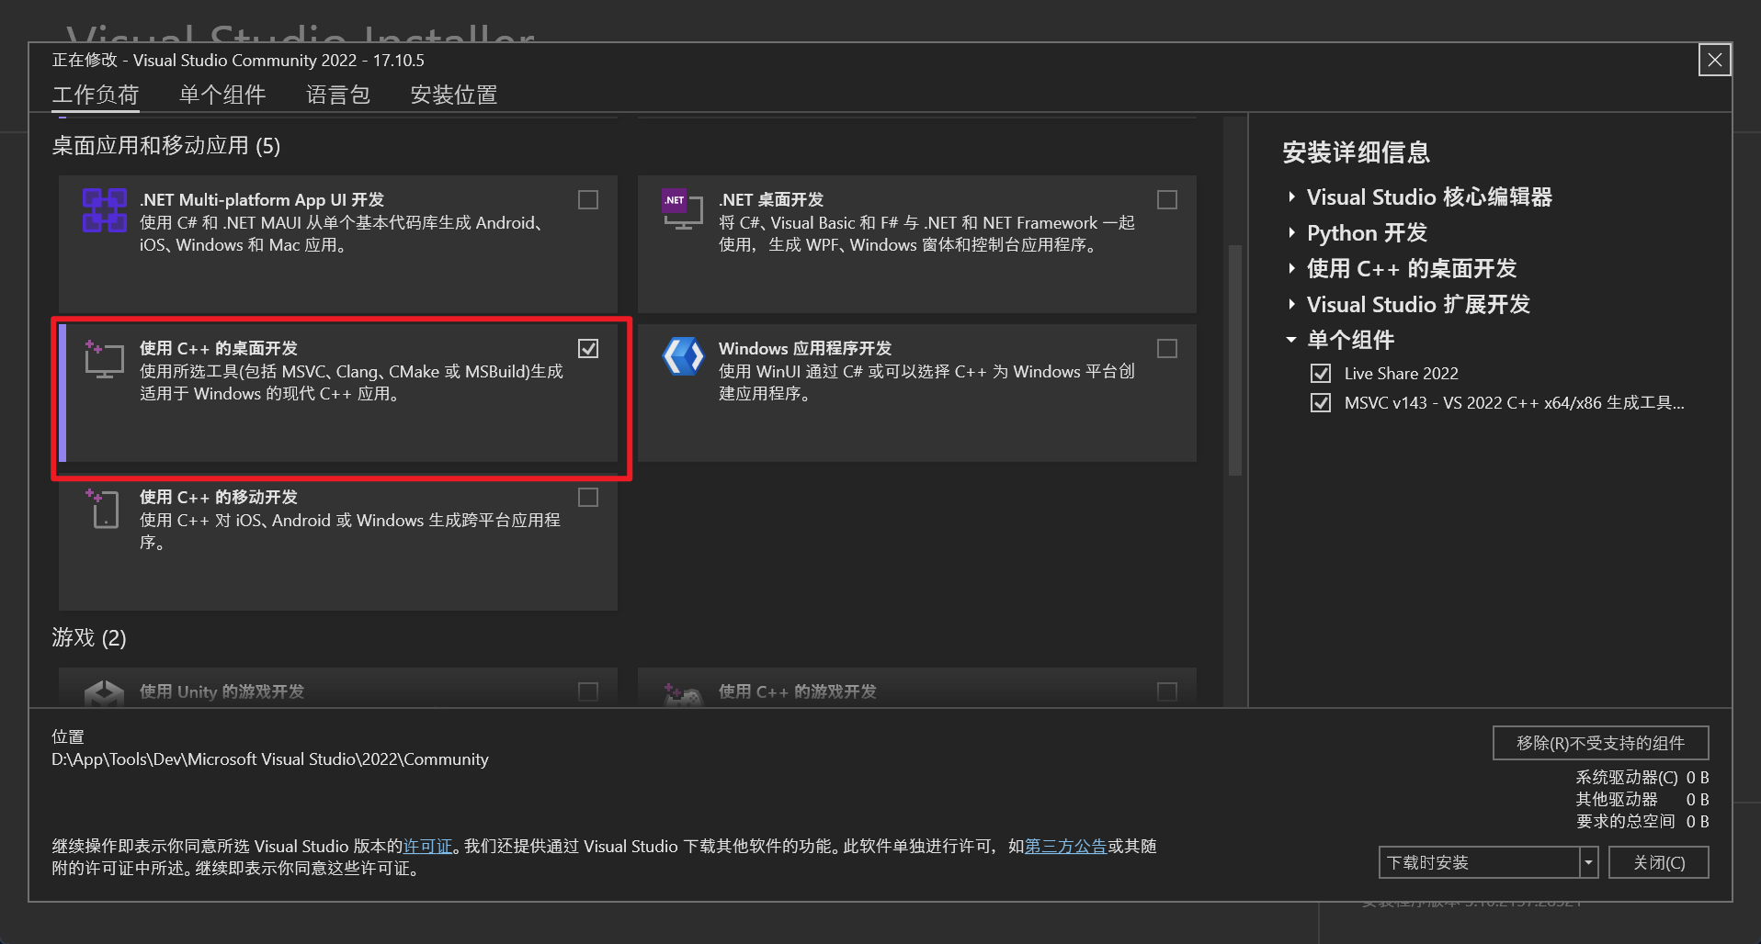Click the Unity 的游戏开发 cube icon
1761x944 pixels.
point(104,692)
